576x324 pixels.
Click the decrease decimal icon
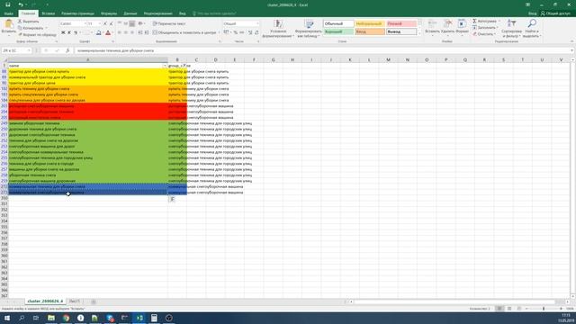click(256, 32)
